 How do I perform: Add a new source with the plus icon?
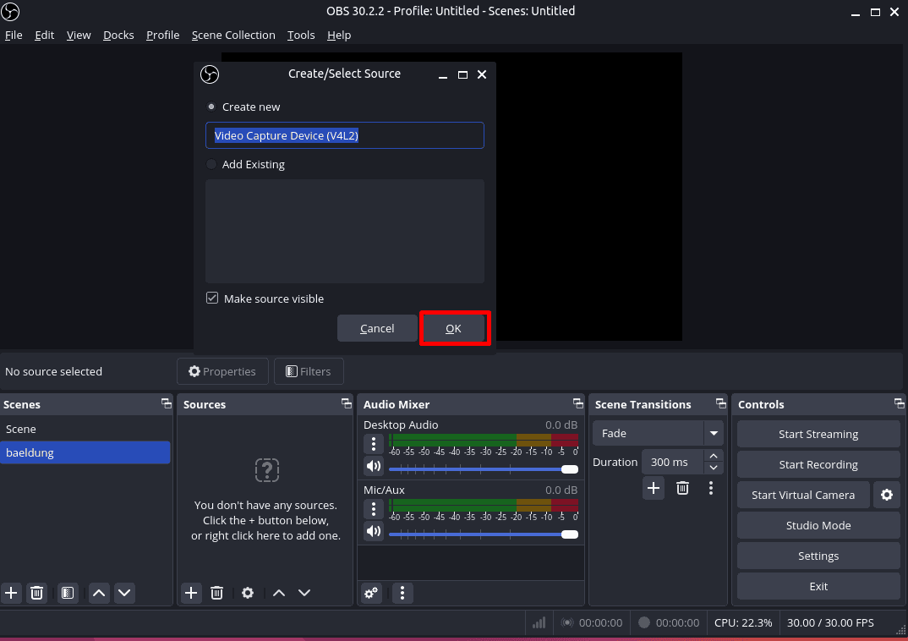coord(190,593)
